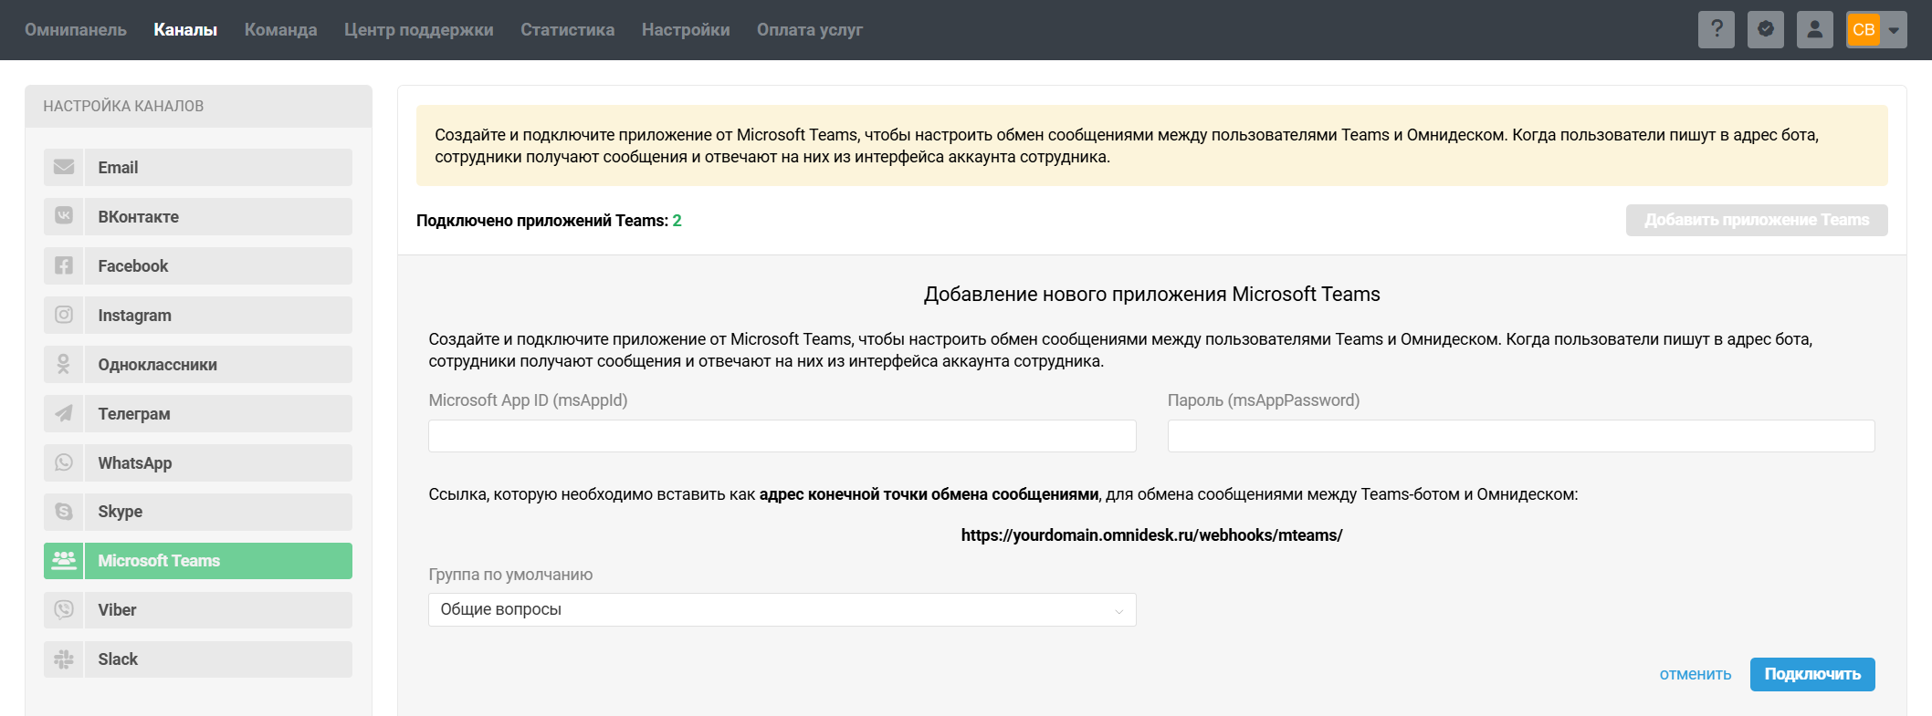
Task: Click the Viber channel icon
Action: (x=64, y=609)
